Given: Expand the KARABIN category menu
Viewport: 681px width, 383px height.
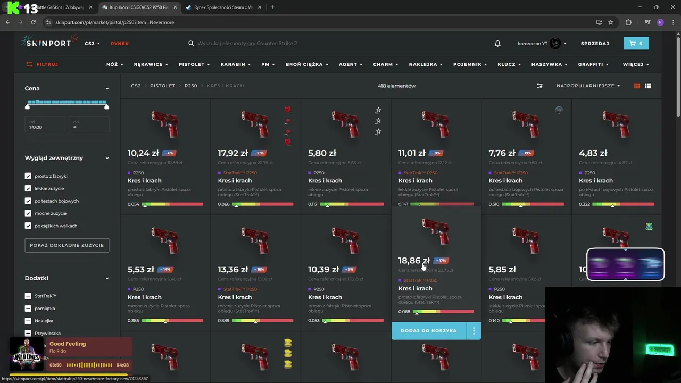Looking at the screenshot, I should [236, 64].
